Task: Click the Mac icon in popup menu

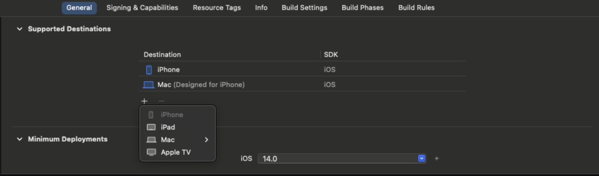Action: pyautogui.click(x=151, y=140)
